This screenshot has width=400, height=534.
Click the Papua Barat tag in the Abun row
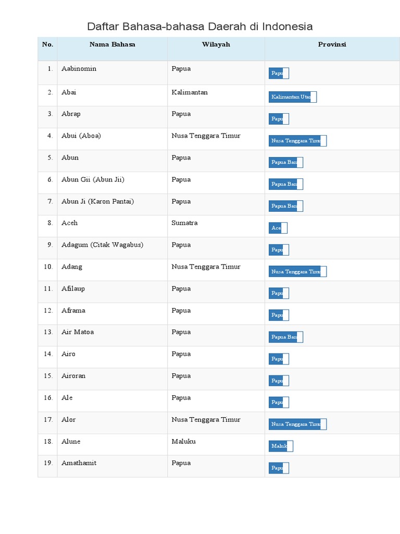[285, 163]
